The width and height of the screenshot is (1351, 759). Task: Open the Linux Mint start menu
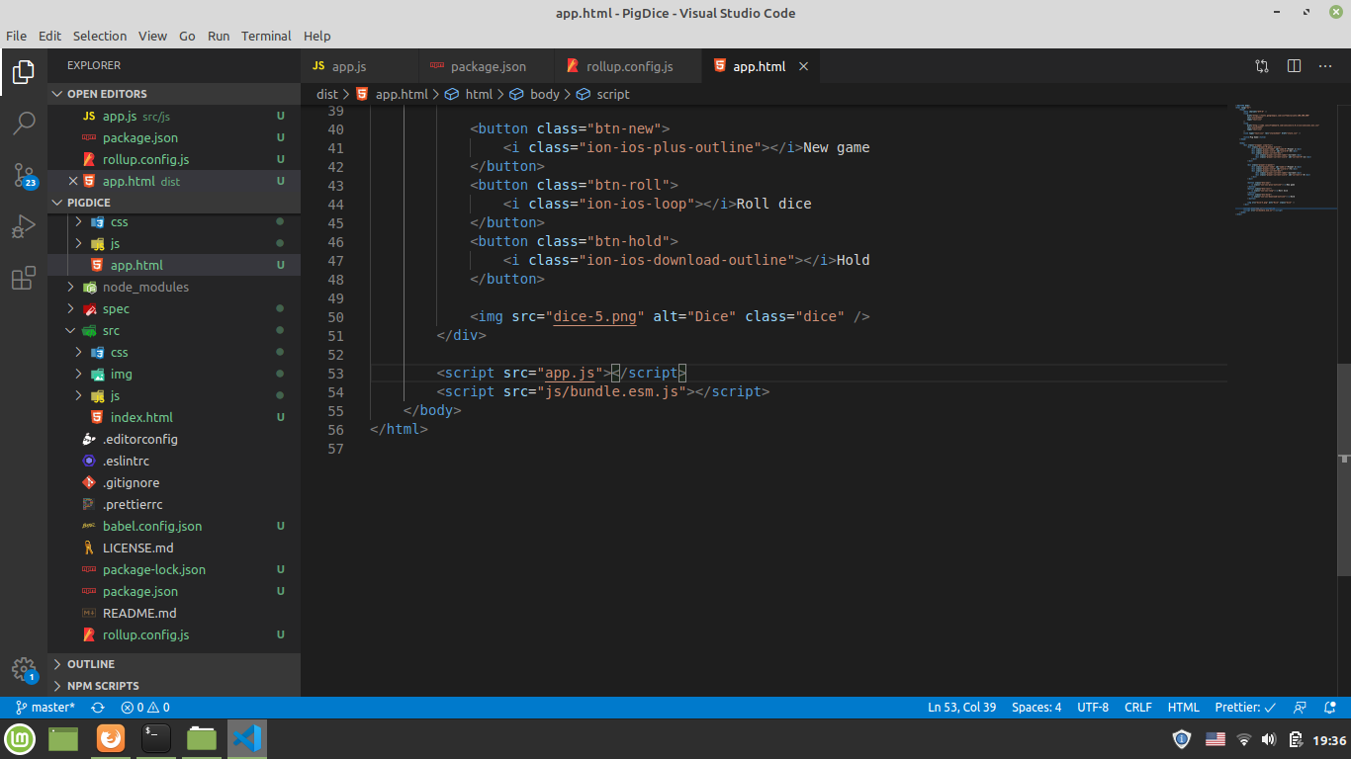20,738
